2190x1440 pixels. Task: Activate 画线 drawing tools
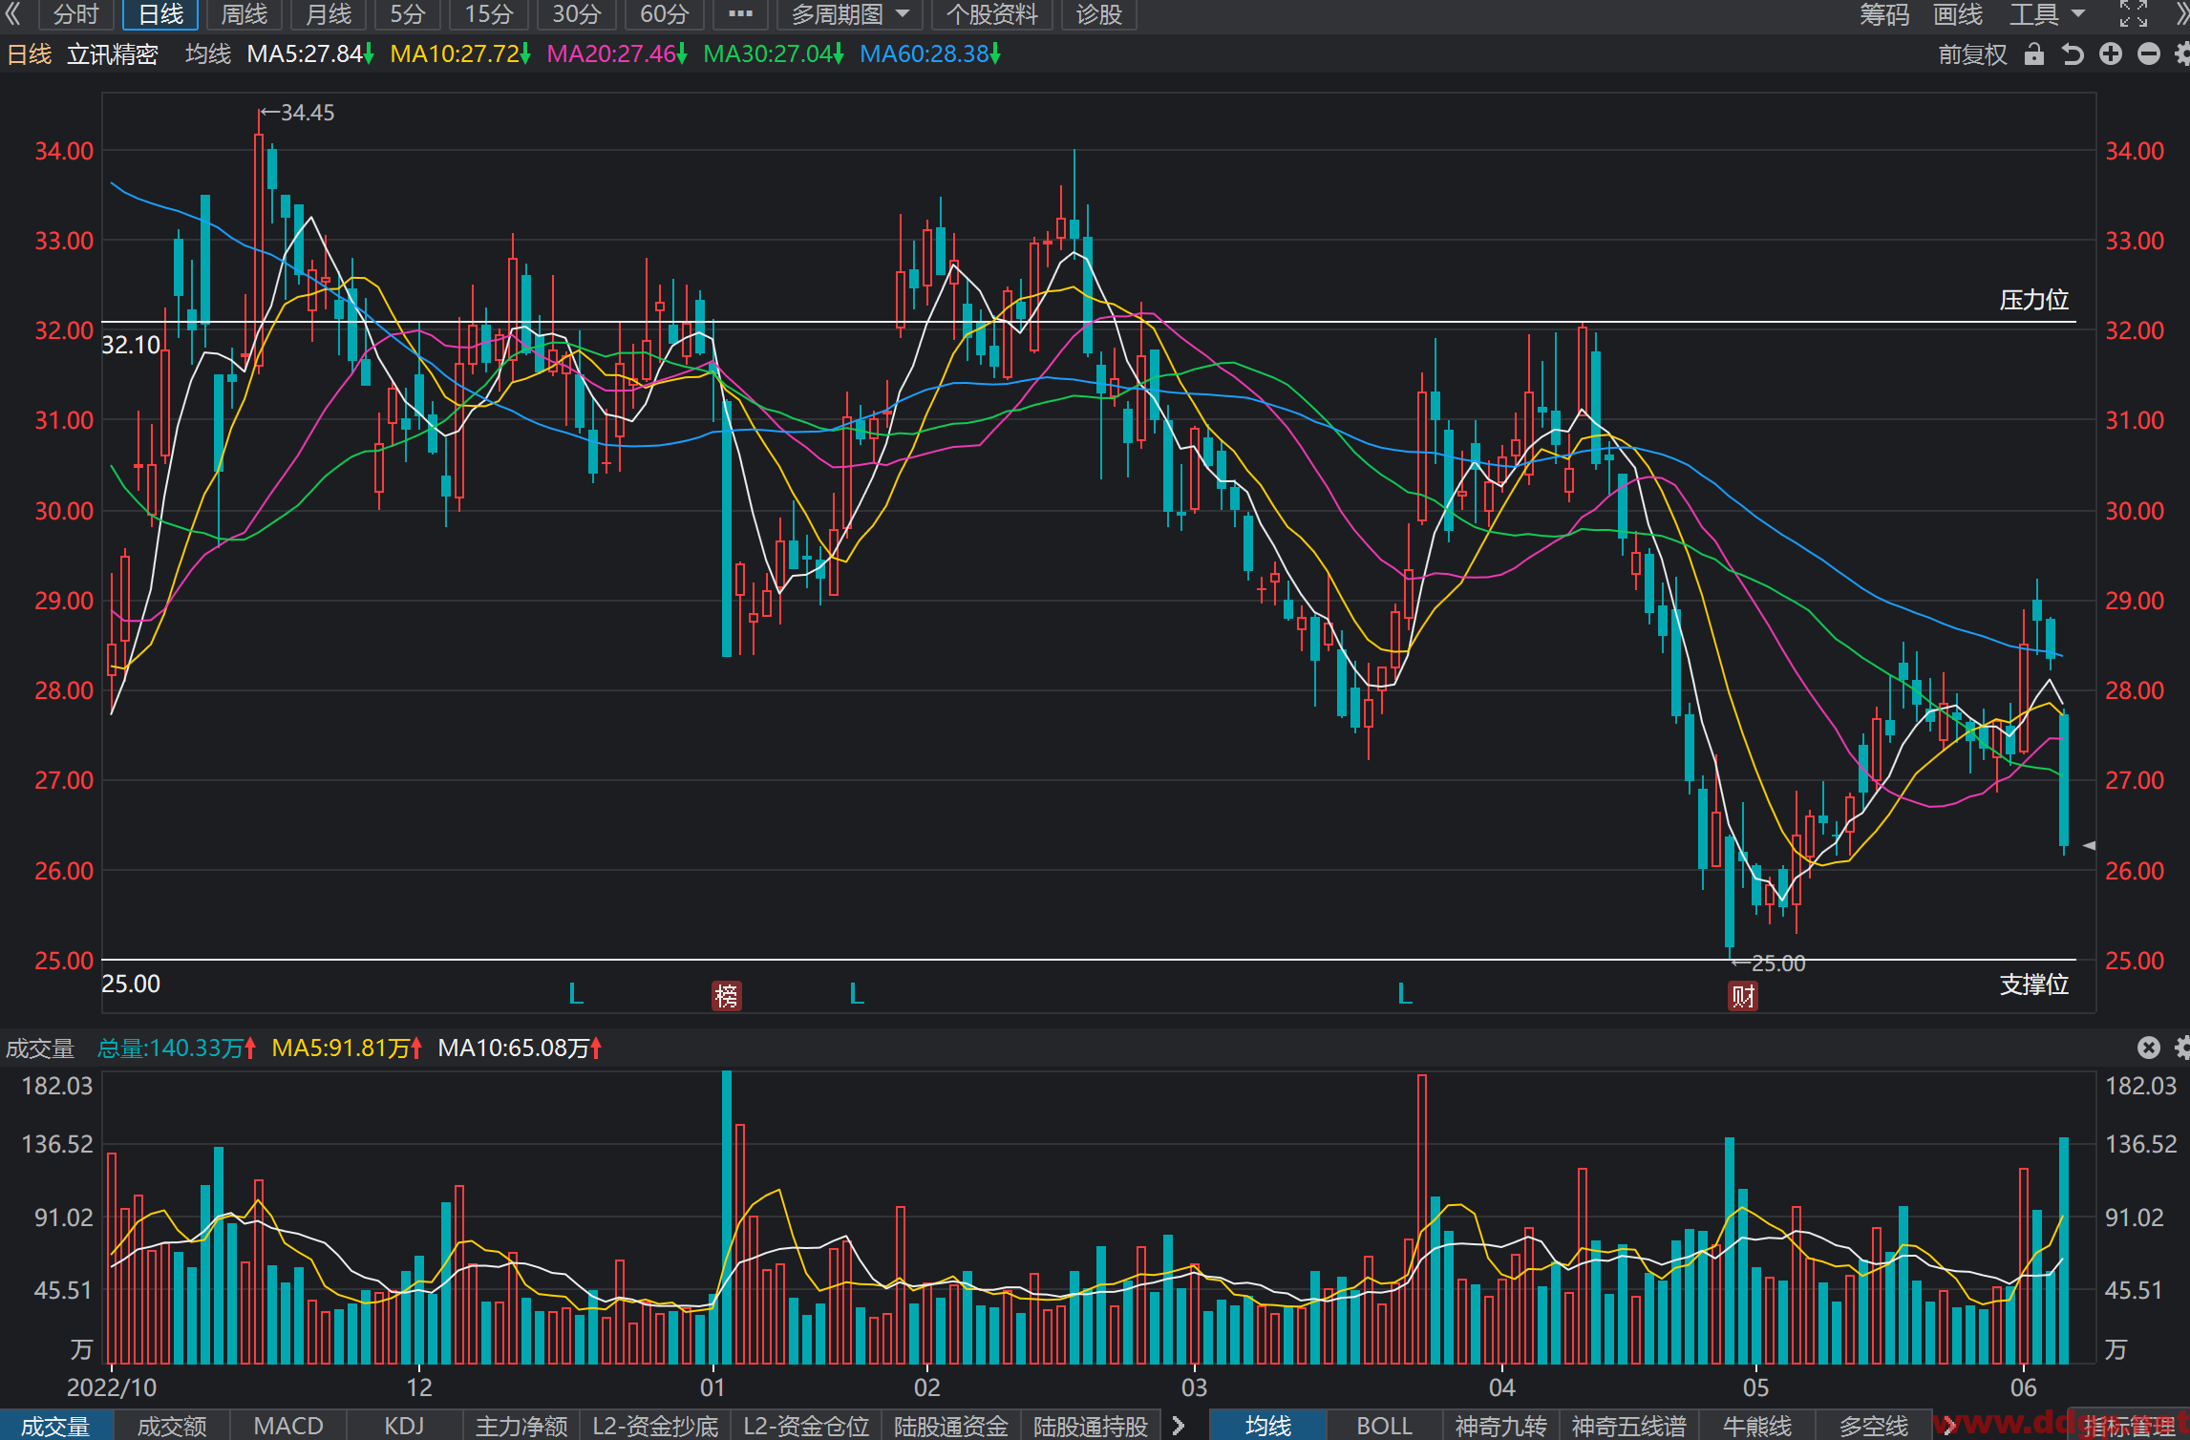(1958, 14)
